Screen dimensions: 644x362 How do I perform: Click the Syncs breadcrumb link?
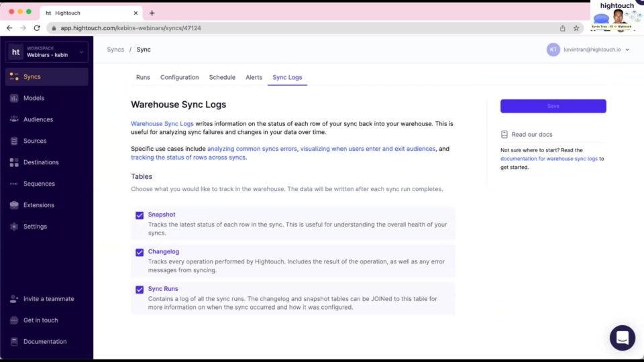point(115,49)
